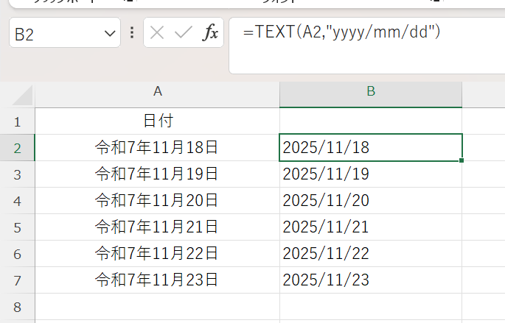Select the 日付 header cell

coord(157,121)
